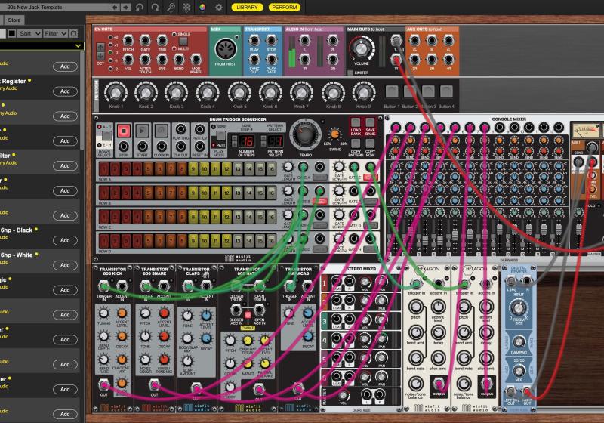The image size is (604, 423).
Task: Expand the yellow chevron category dropdown
Action: tap(79, 46)
